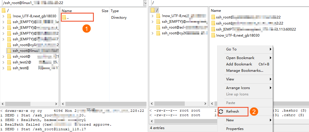This screenshot has height=132, width=309.
Task: Click Name column header in right file list
Action: (216, 11)
